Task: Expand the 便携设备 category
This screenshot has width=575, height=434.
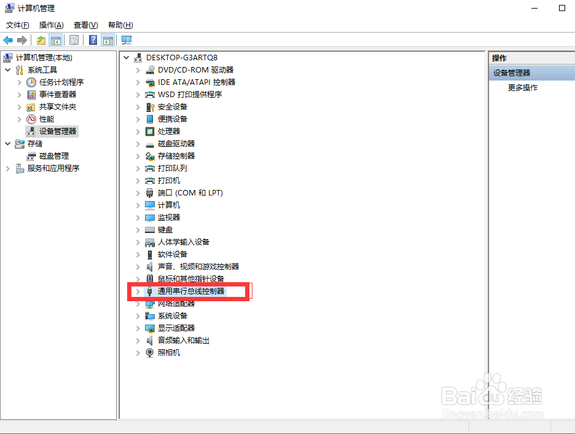Action: [138, 119]
